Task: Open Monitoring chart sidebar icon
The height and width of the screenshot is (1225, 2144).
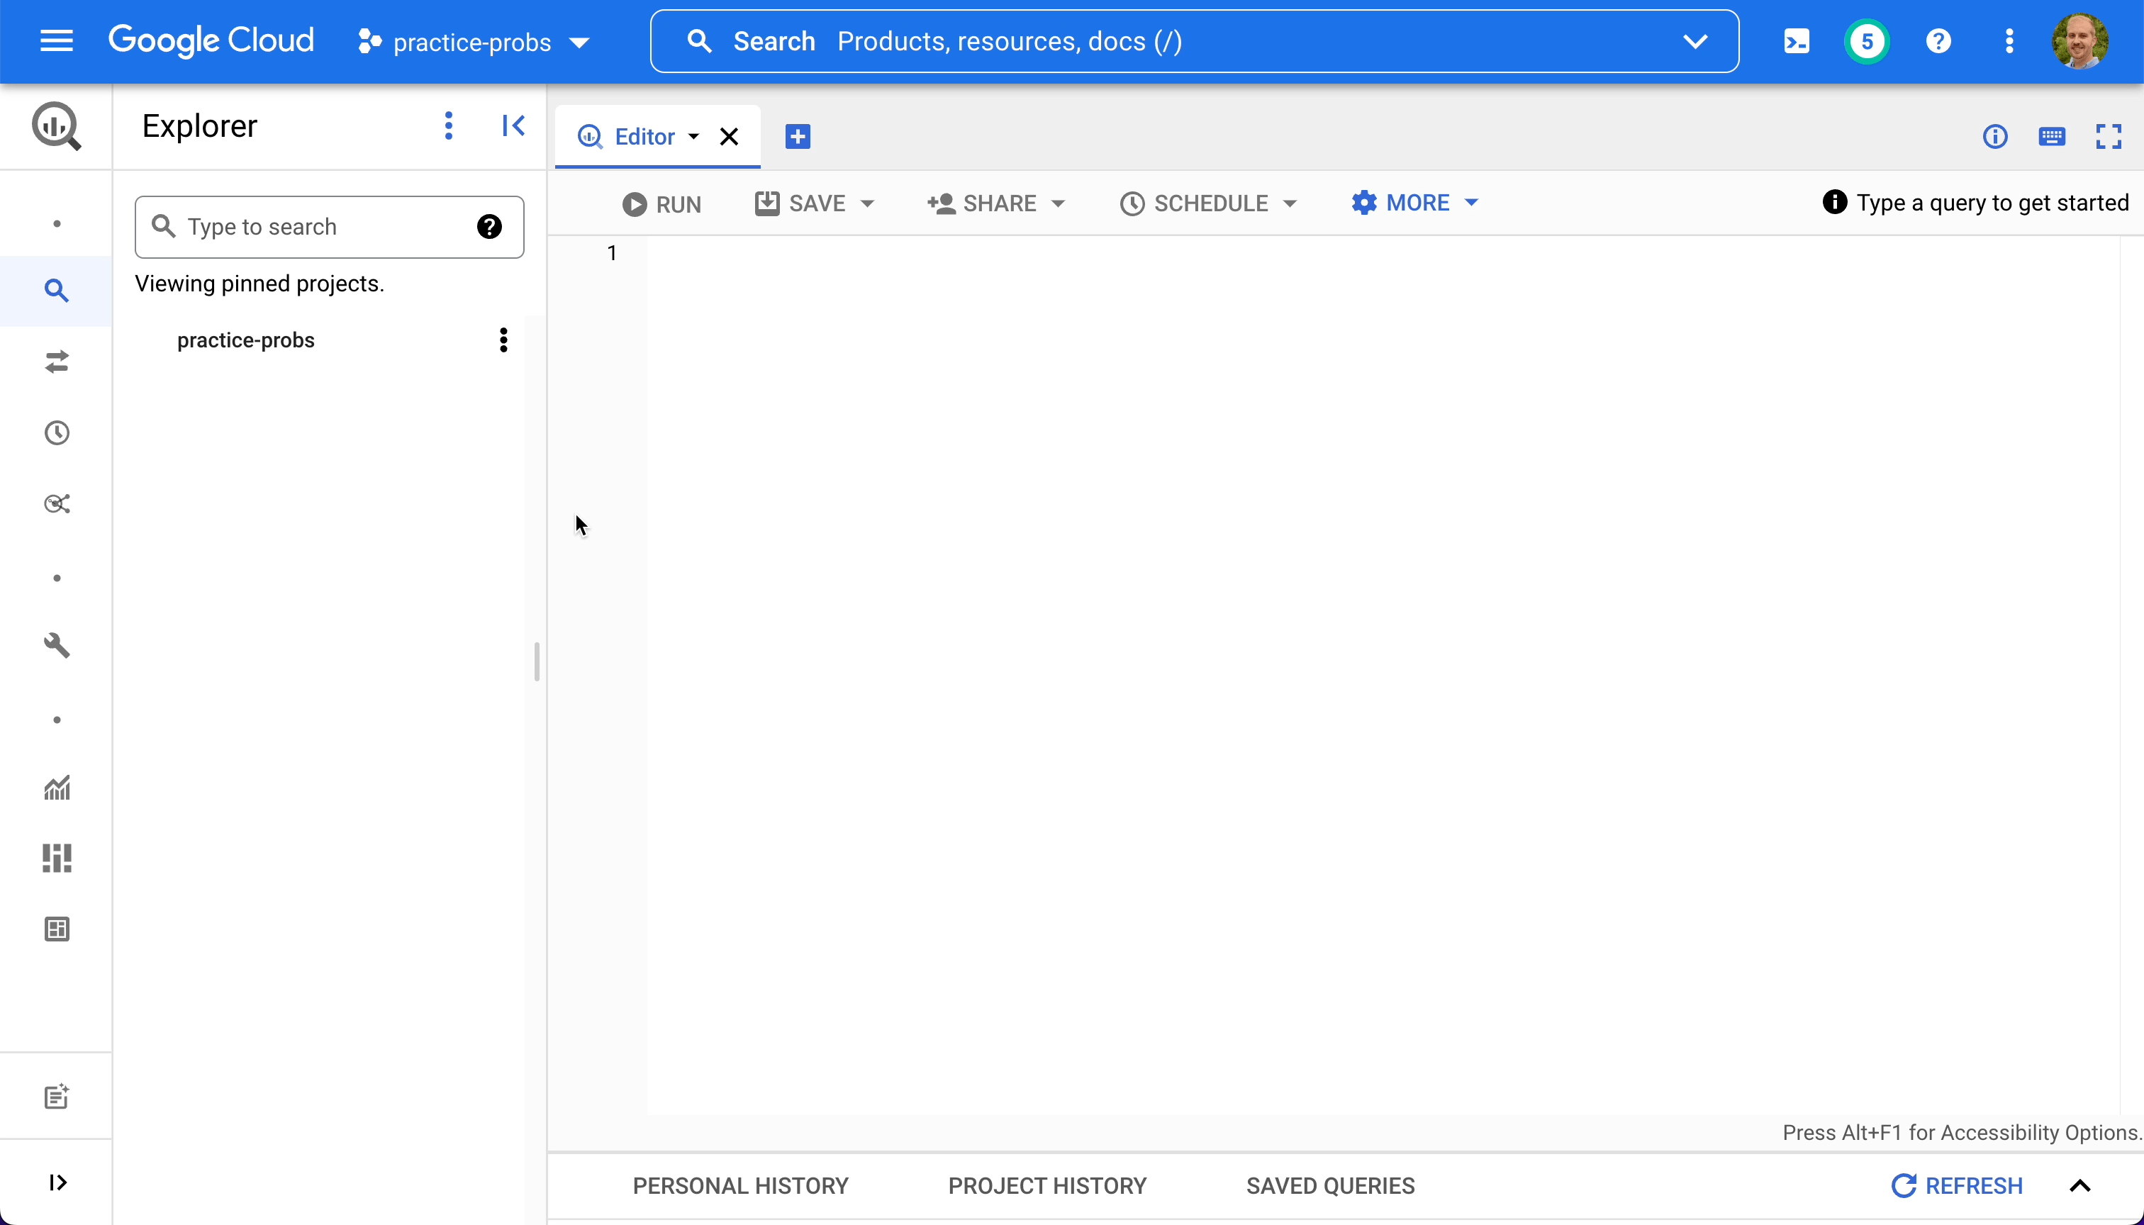Action: pyautogui.click(x=57, y=788)
